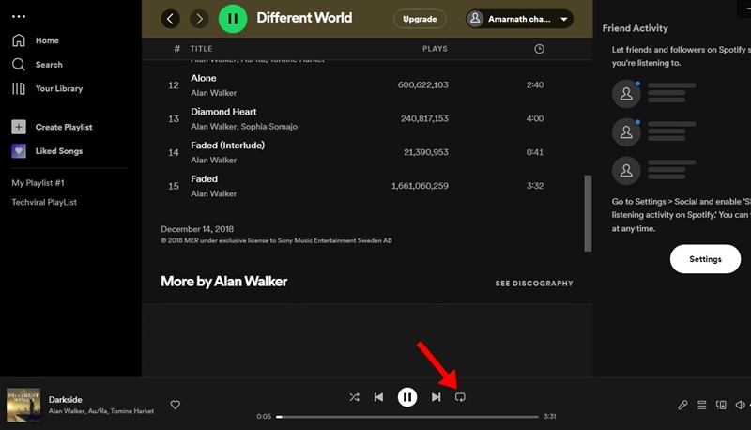Open the three-dots app menu

[x=19, y=17]
